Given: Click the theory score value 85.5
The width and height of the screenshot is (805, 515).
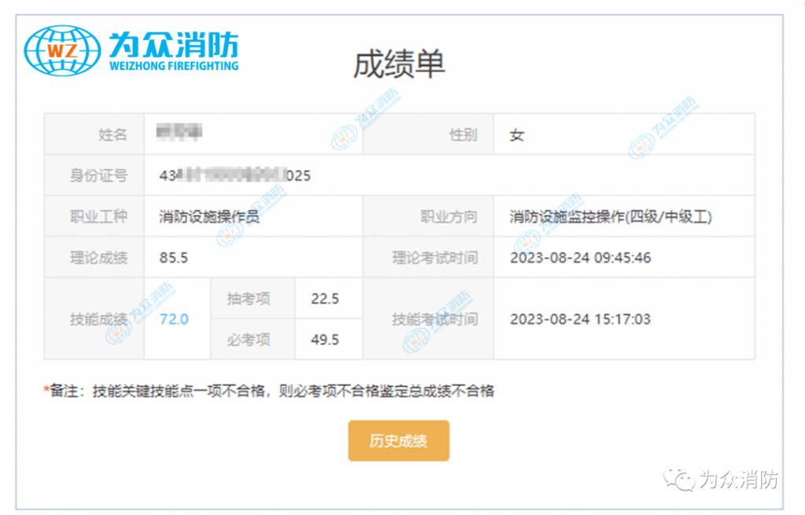Looking at the screenshot, I should [x=174, y=257].
